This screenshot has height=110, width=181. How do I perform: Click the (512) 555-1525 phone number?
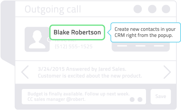tap(74, 47)
